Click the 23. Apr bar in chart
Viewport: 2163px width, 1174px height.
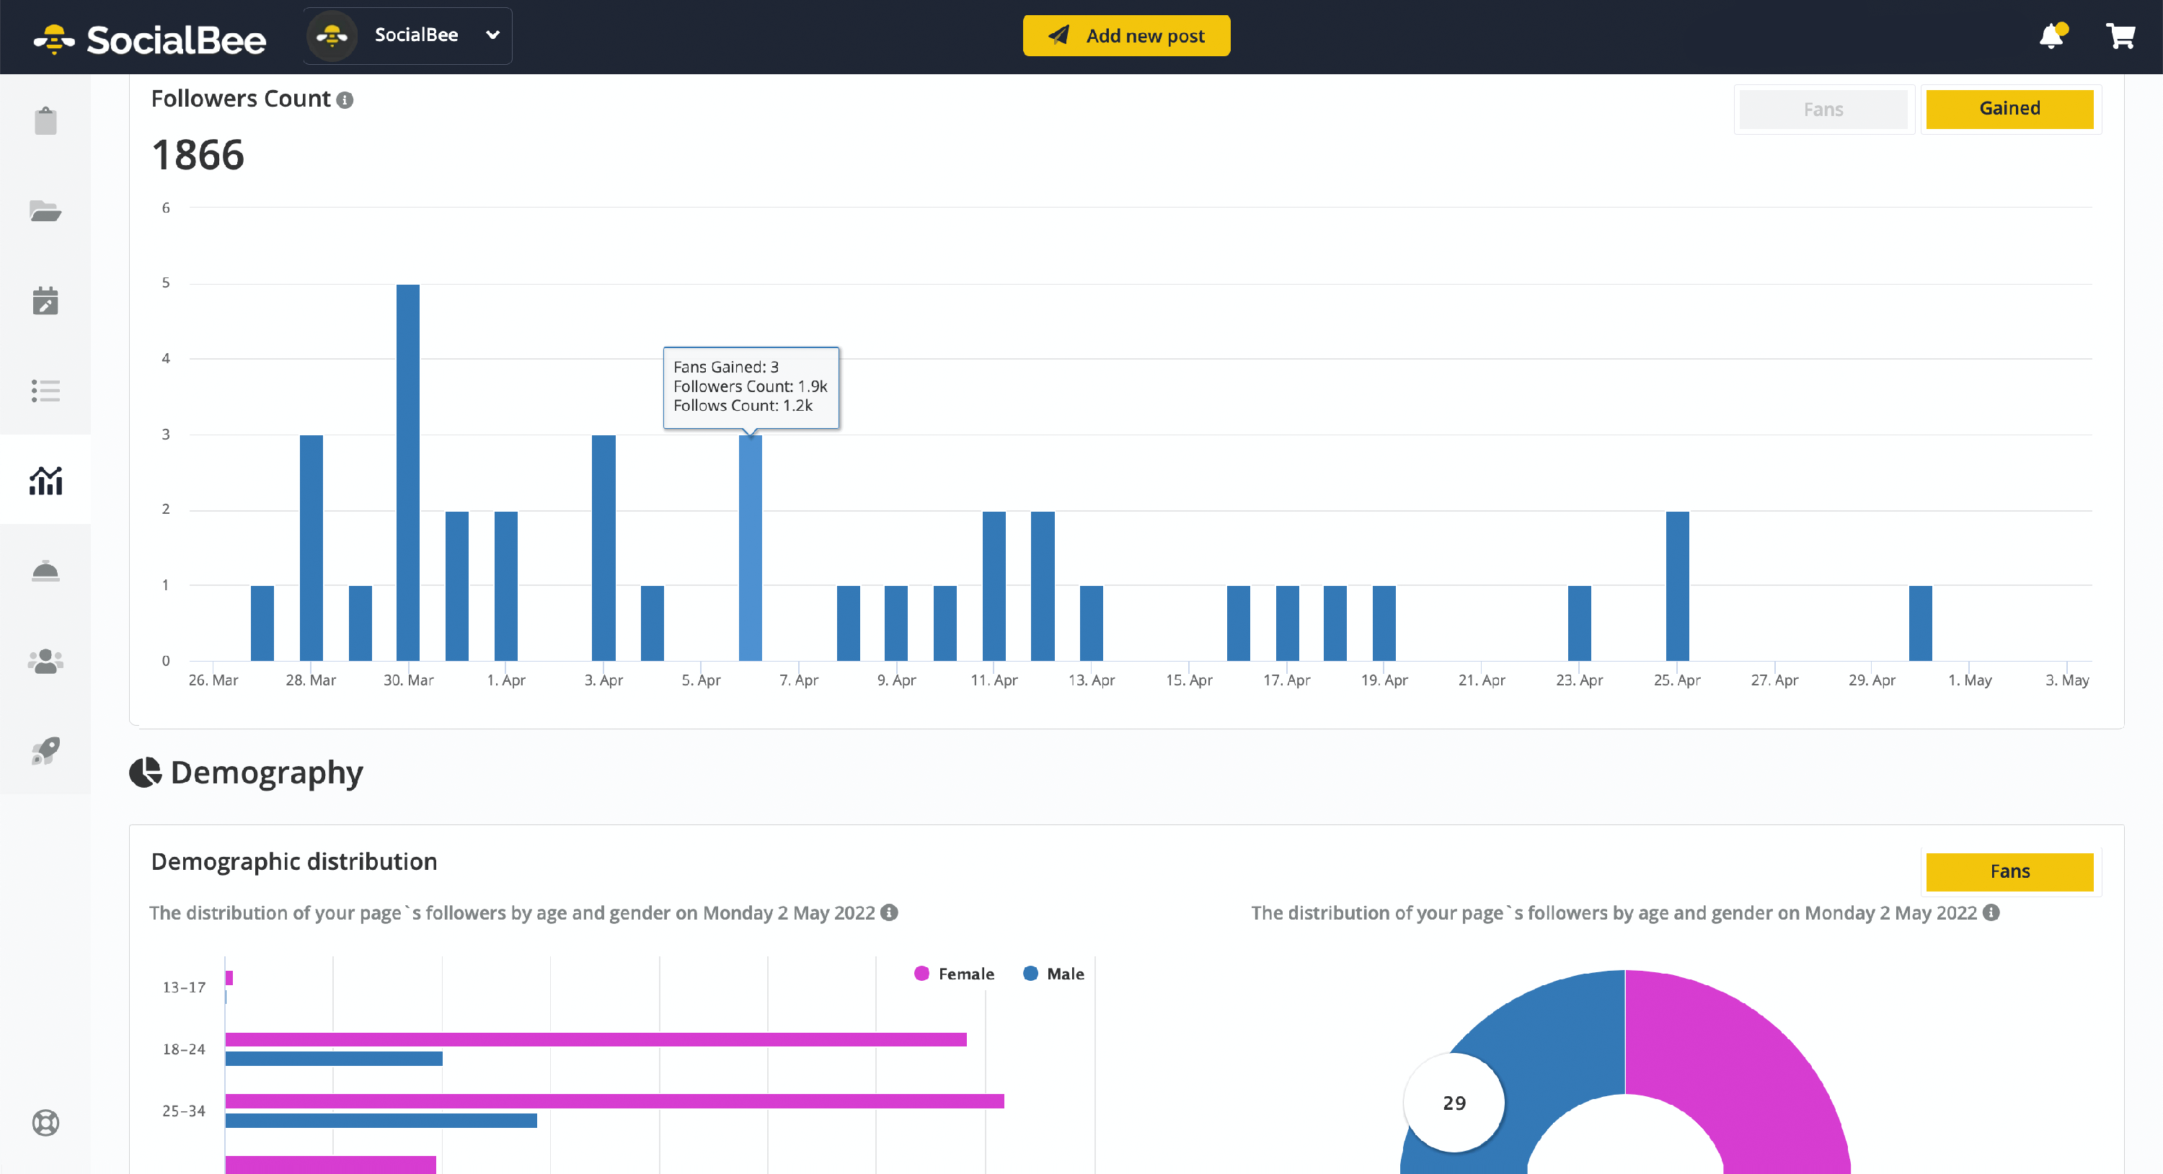click(1580, 623)
